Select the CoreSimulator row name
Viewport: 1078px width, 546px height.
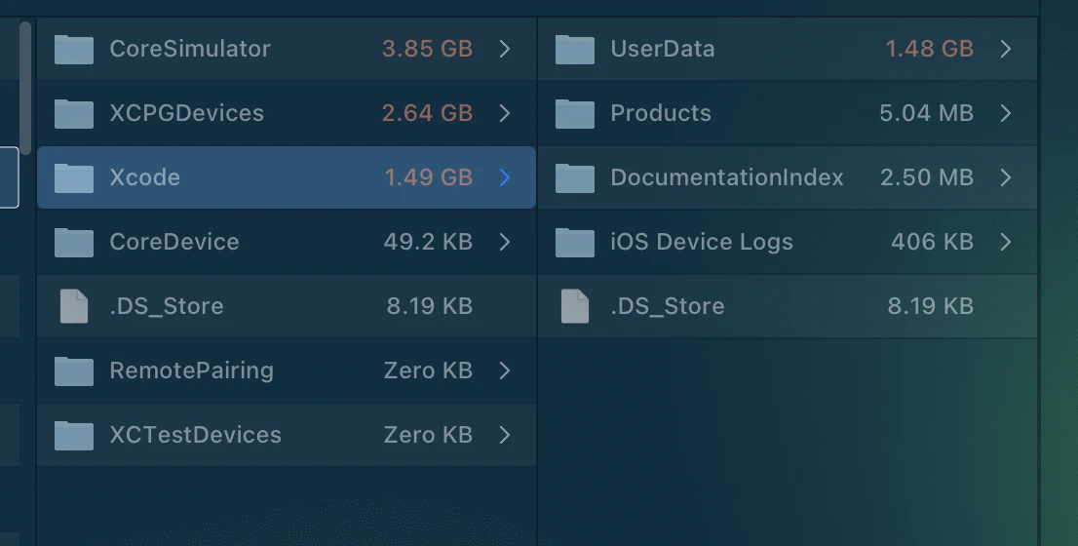pos(190,49)
